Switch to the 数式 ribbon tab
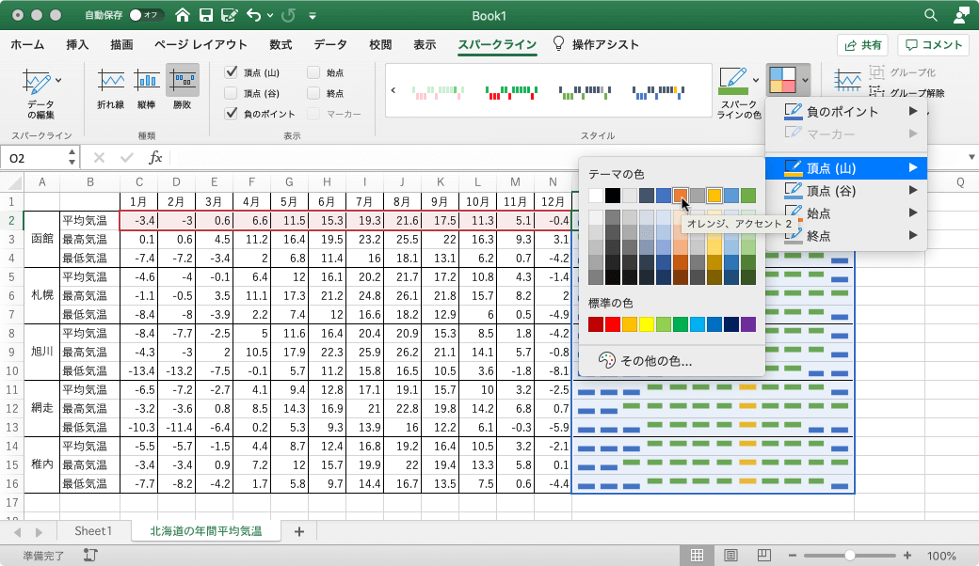979x566 pixels. (x=280, y=44)
